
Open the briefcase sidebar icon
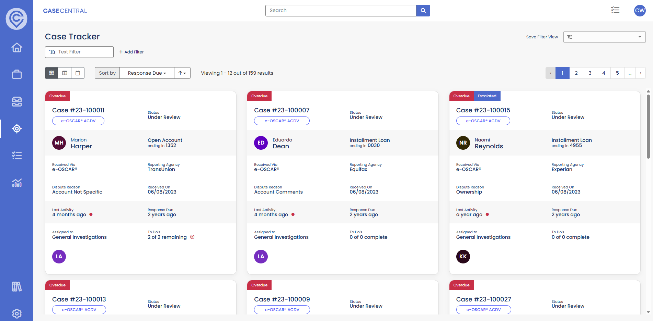(x=16, y=74)
